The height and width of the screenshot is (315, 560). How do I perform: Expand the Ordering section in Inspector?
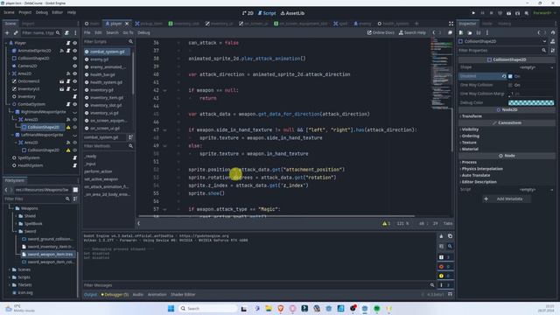click(x=470, y=136)
